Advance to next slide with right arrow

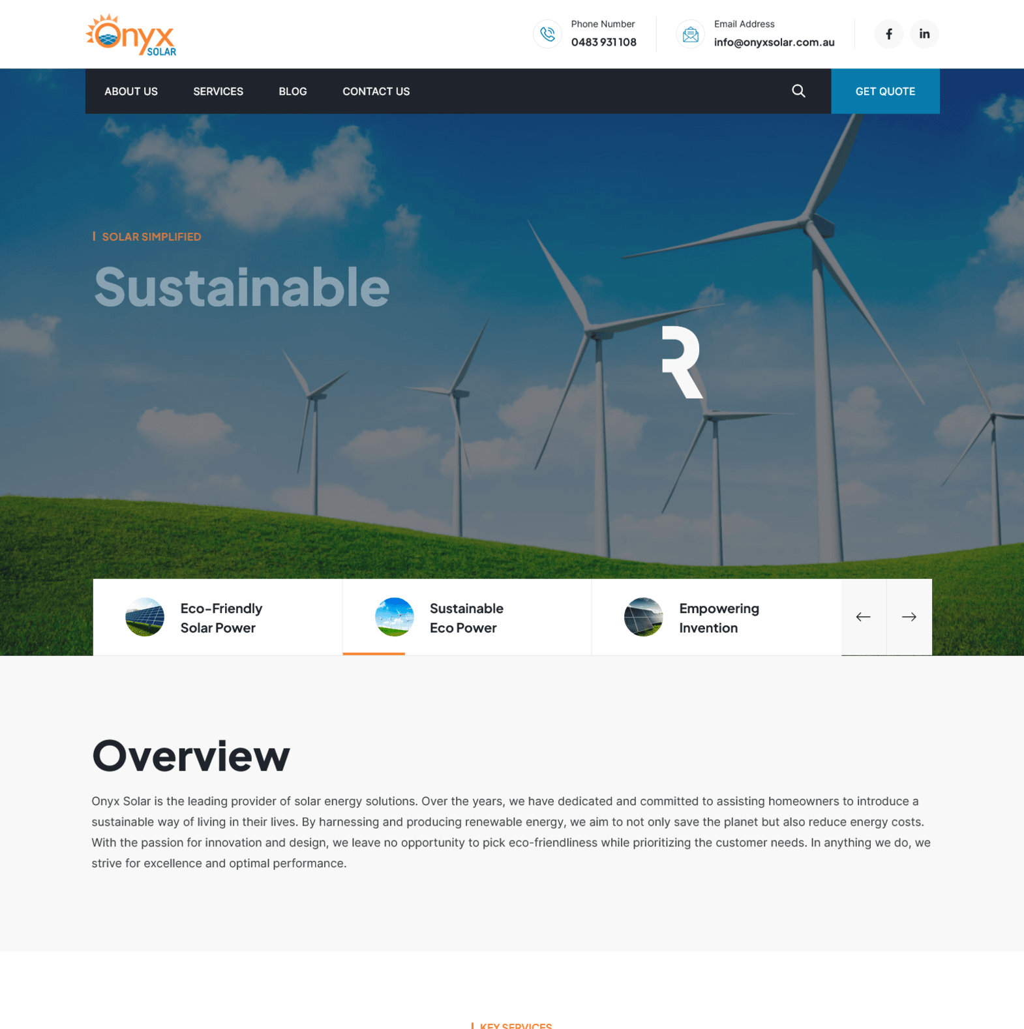pyautogui.click(x=909, y=617)
